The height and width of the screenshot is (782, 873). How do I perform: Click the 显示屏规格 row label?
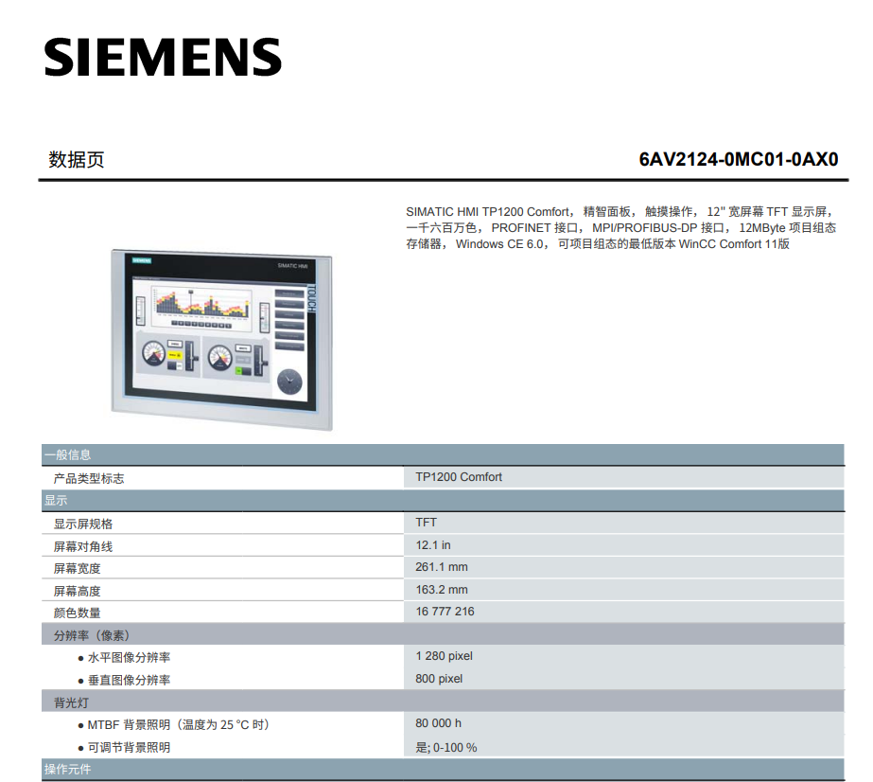(83, 524)
